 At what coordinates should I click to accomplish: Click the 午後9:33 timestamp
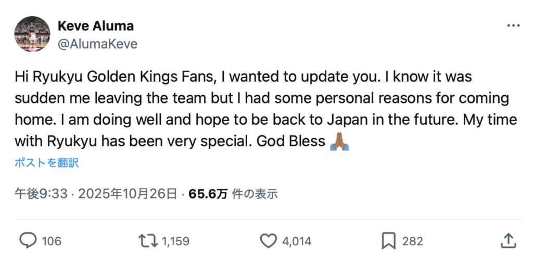41,194
